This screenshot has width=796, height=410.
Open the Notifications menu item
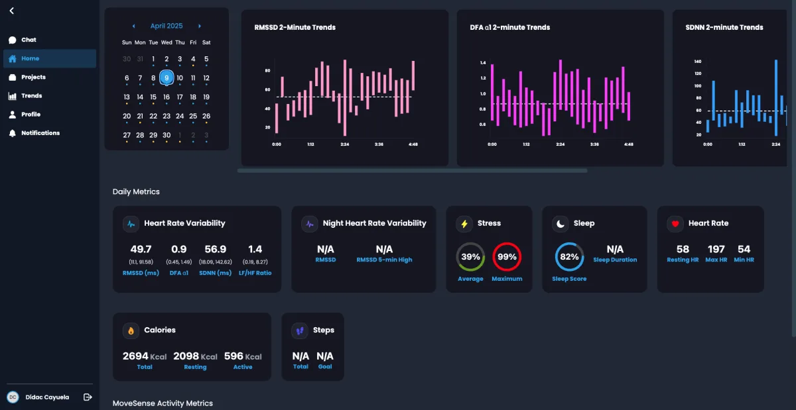50,132
